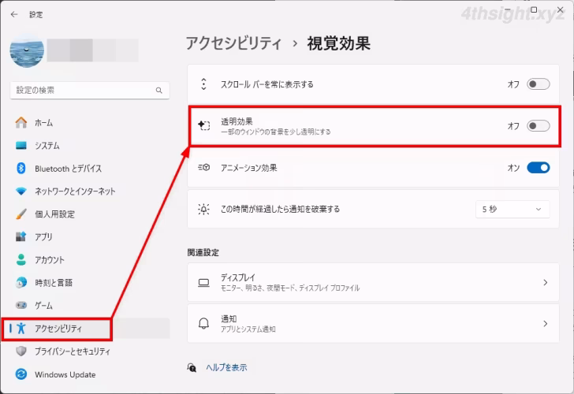Click the scrollbar arrows icon
The height and width of the screenshot is (394, 574).
point(204,84)
